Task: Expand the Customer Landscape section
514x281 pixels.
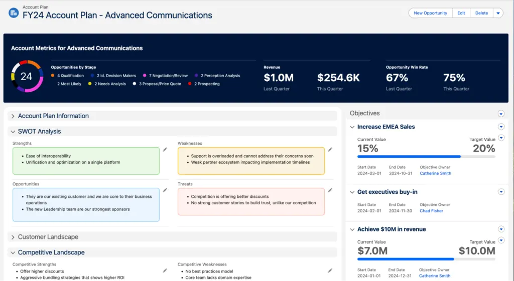Action: (13, 237)
